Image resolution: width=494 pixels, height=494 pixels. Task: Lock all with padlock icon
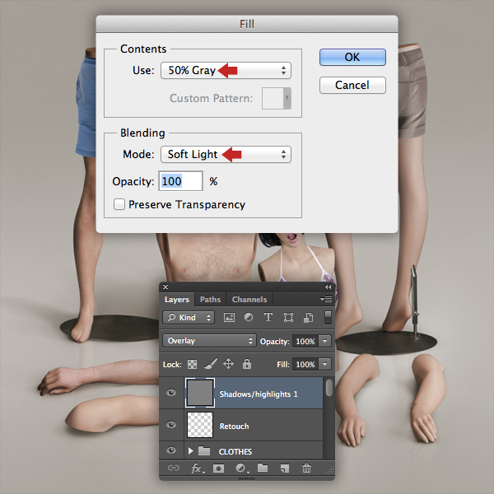click(247, 364)
